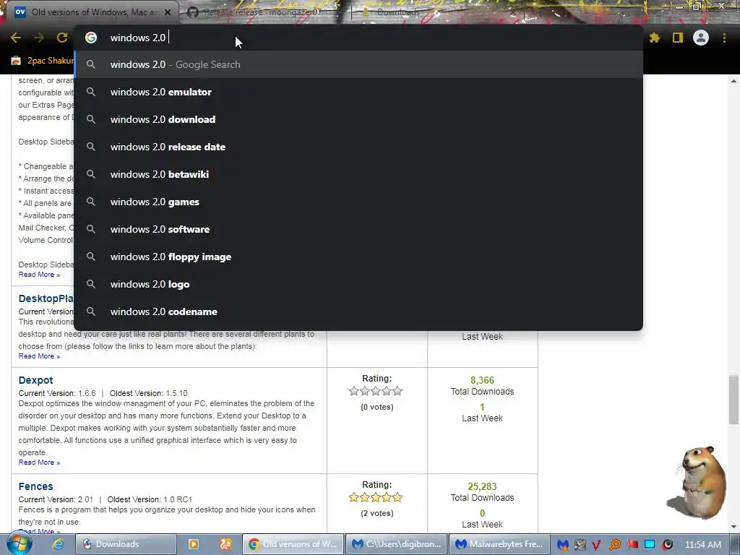The image size is (740, 555).
Task: Open the Windows Start orb
Action: pos(19,544)
